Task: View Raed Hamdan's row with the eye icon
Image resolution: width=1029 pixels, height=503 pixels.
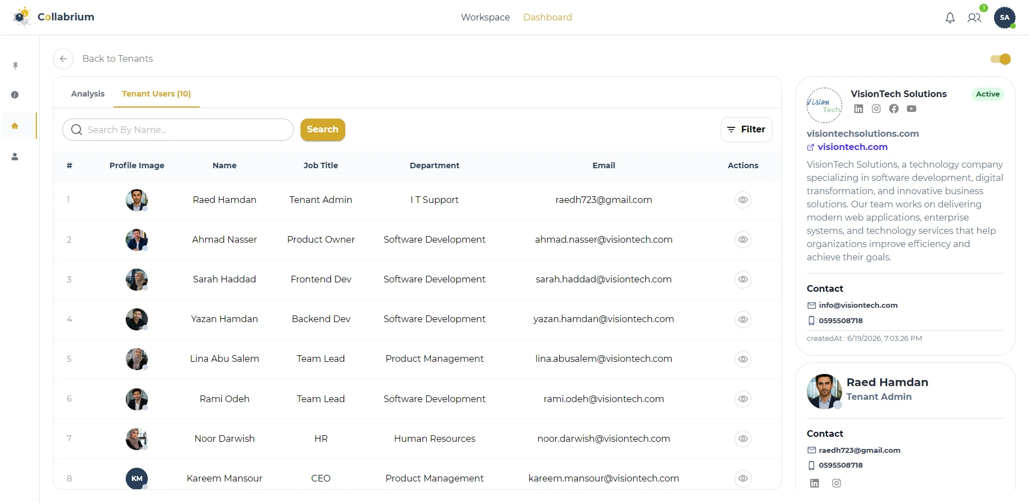Action: (743, 200)
